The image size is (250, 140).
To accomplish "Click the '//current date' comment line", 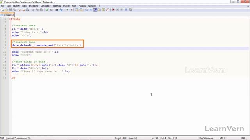I will click(x=23, y=26).
